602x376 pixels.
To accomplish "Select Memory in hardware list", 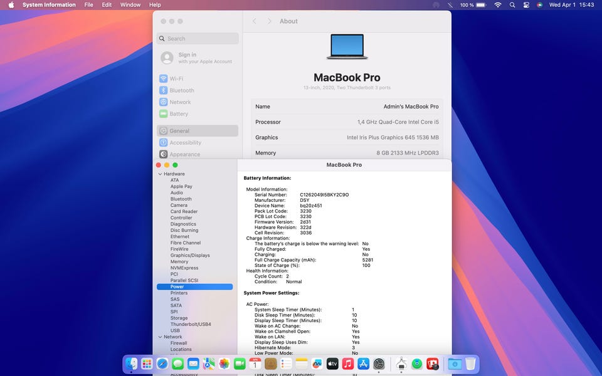I will [179, 262].
